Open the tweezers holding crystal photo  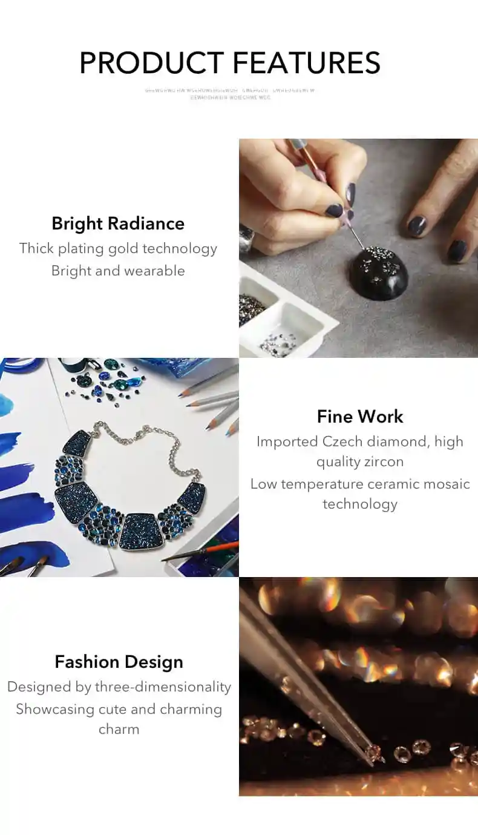tap(358, 686)
